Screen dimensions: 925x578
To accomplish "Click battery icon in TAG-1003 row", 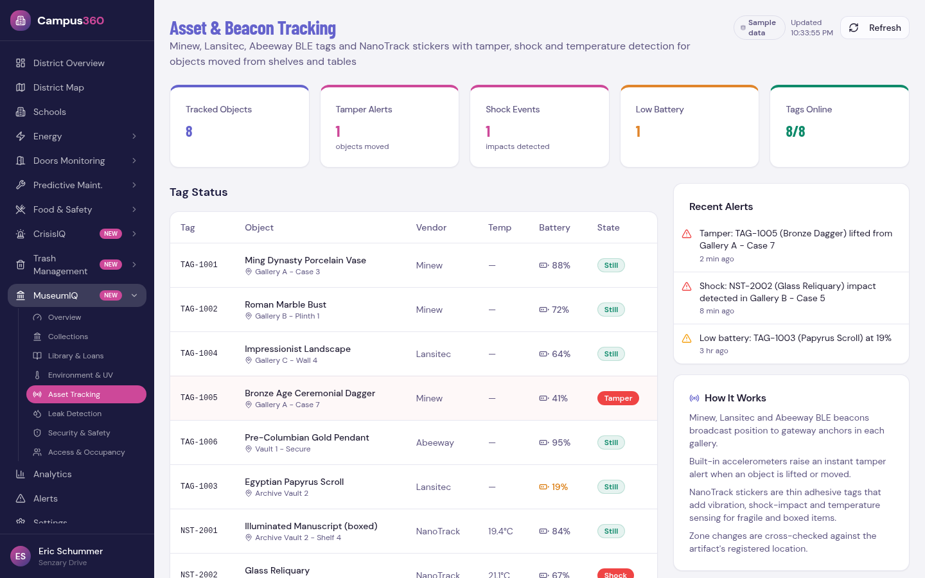I will pyautogui.click(x=543, y=487).
